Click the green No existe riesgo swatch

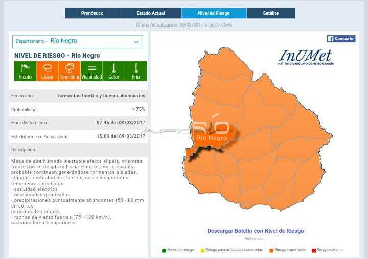(164, 250)
